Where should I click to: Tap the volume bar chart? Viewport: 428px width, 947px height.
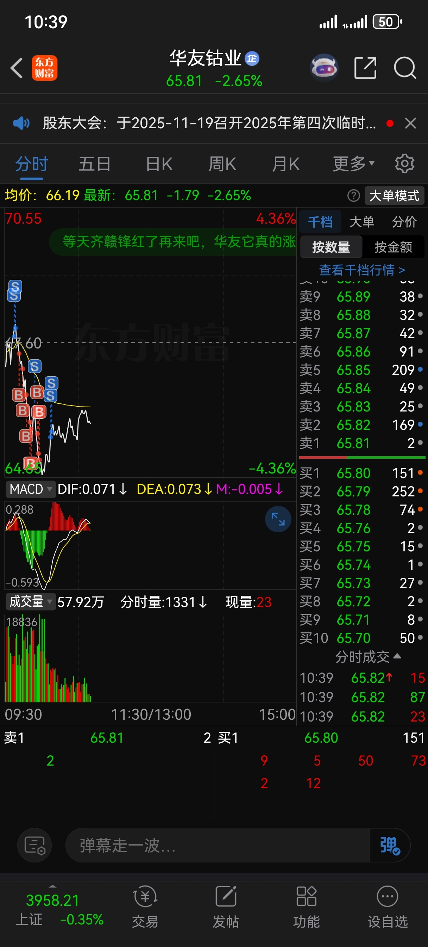tap(150, 658)
